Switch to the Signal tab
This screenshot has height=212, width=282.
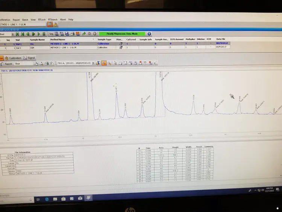[x=30, y=58]
